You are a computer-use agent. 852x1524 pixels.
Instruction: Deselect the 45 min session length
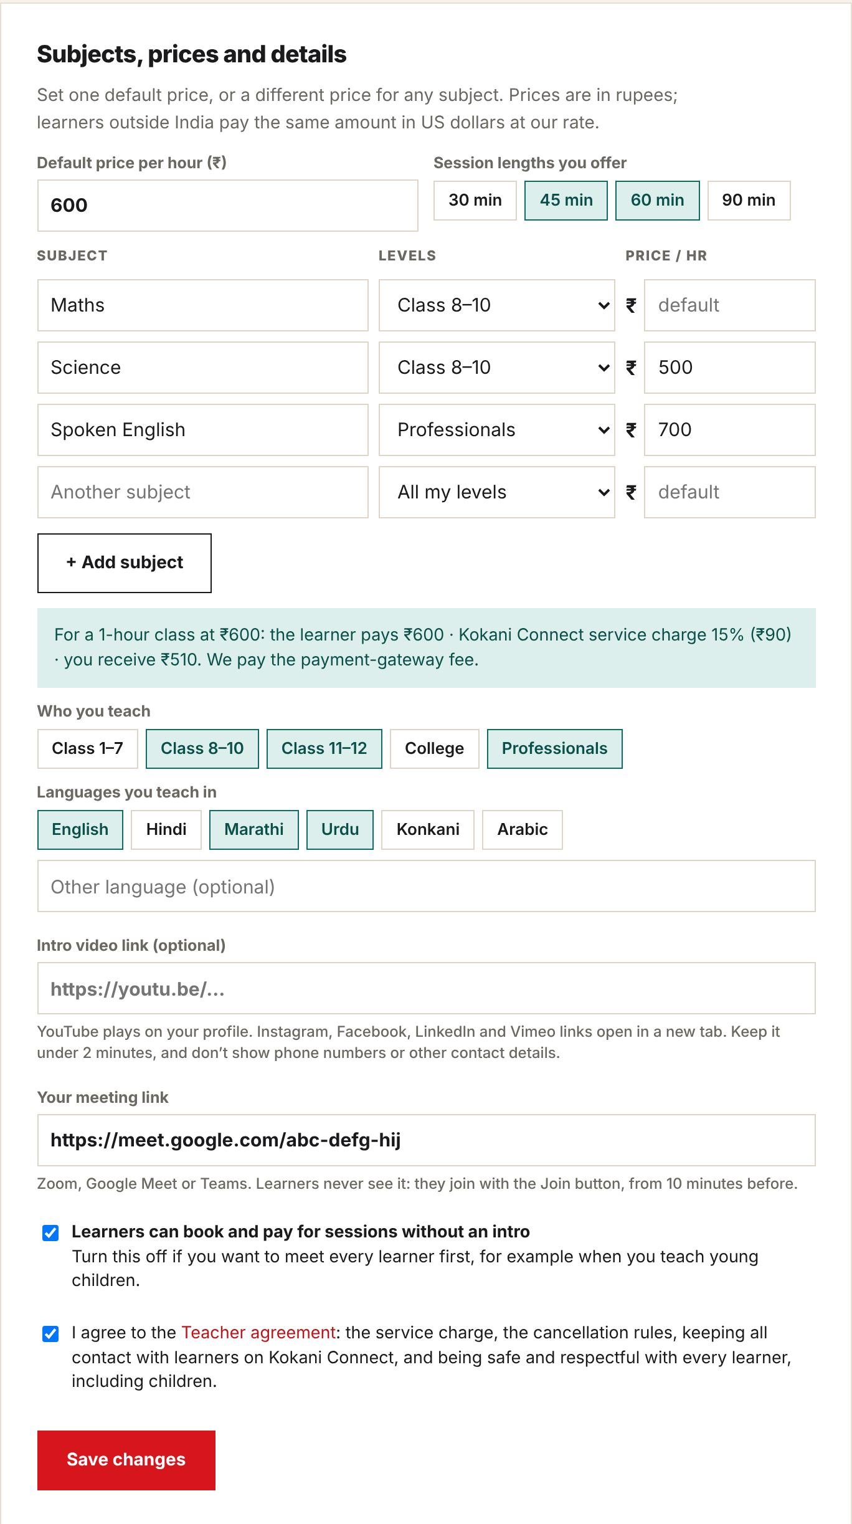point(566,201)
